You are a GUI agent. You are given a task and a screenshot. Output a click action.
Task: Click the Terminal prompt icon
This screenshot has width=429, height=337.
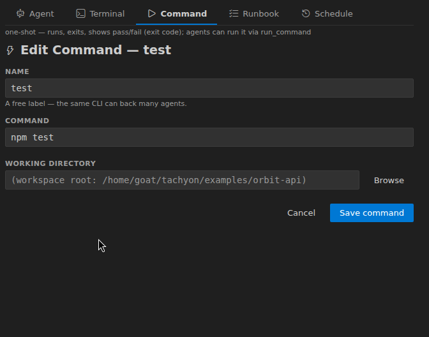pyautogui.click(x=80, y=13)
